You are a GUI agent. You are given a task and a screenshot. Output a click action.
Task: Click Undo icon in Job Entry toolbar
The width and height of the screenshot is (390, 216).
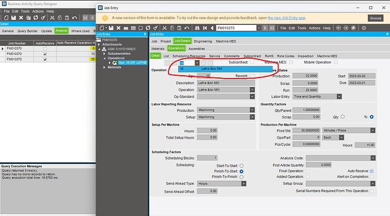[x=187, y=28]
